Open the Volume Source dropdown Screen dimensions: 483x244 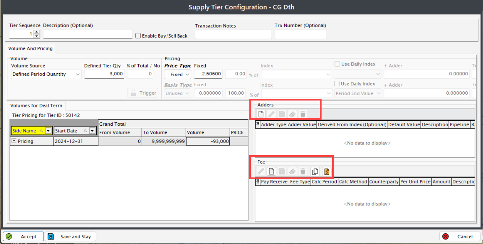coord(46,74)
